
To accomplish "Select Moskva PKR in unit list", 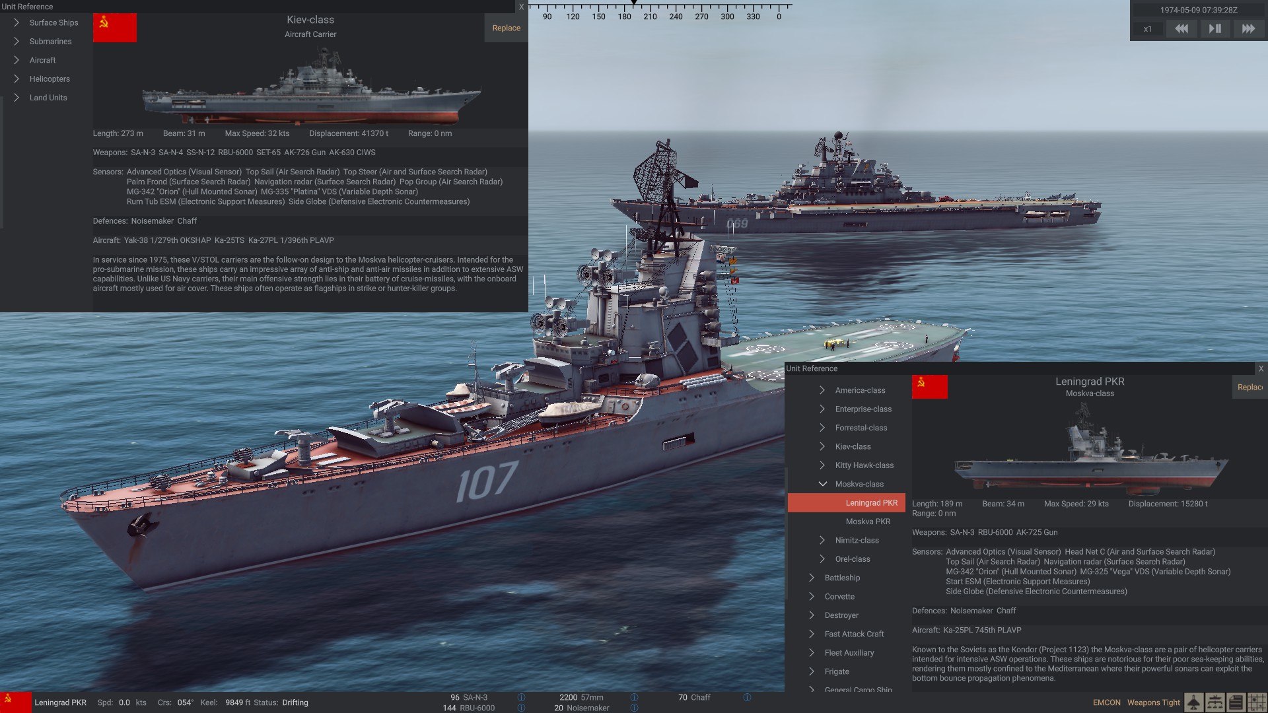I will click(868, 522).
